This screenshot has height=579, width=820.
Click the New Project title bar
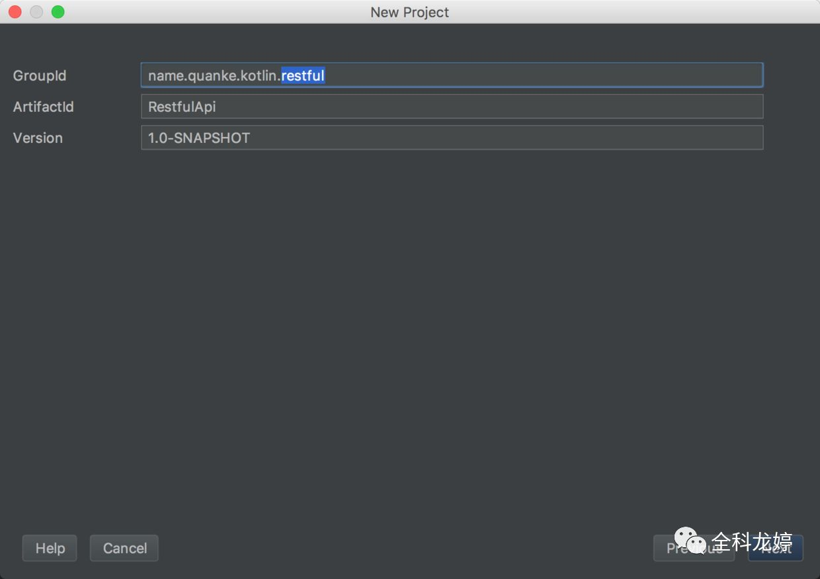[x=410, y=12]
